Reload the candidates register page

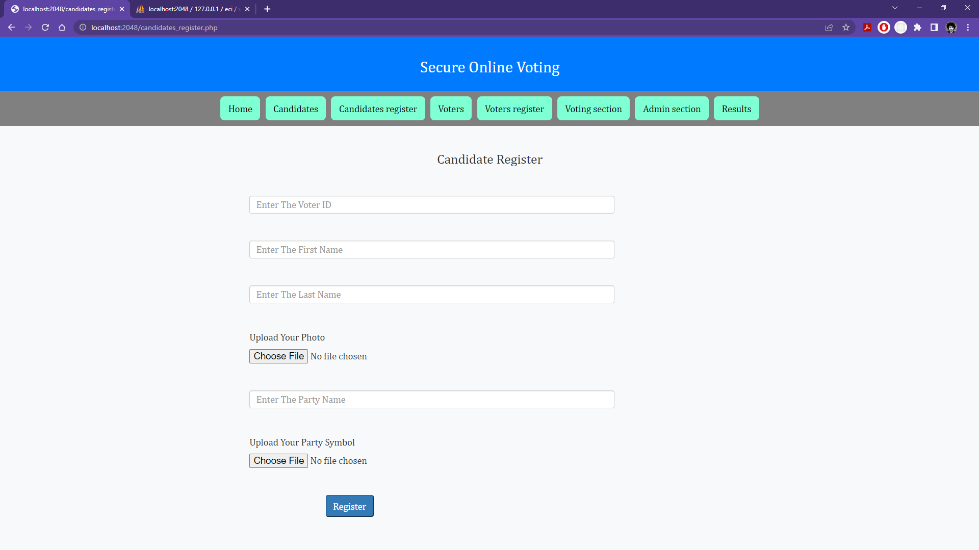point(45,28)
